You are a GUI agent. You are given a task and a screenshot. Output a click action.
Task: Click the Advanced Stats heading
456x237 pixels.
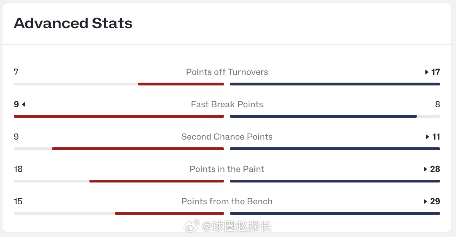point(73,23)
